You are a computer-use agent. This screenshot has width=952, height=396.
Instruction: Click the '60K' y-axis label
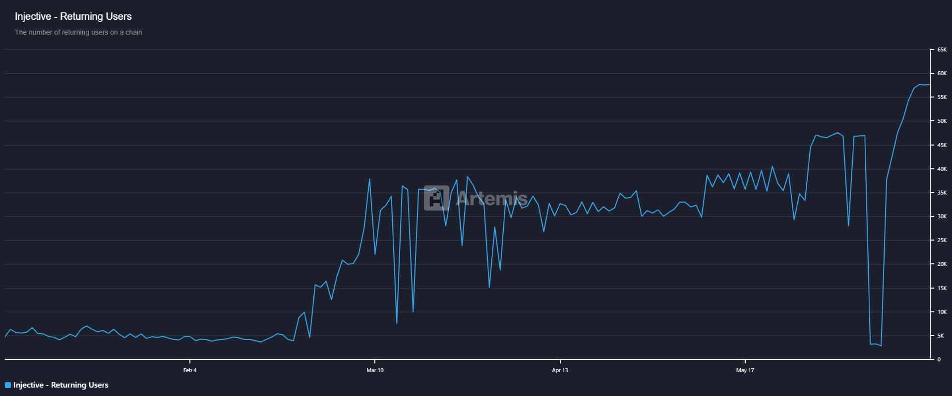pos(942,73)
